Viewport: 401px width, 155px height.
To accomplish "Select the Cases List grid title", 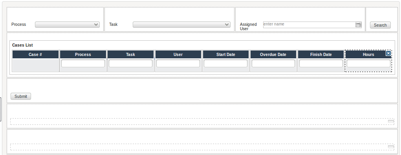I will pyautogui.click(x=22, y=45).
